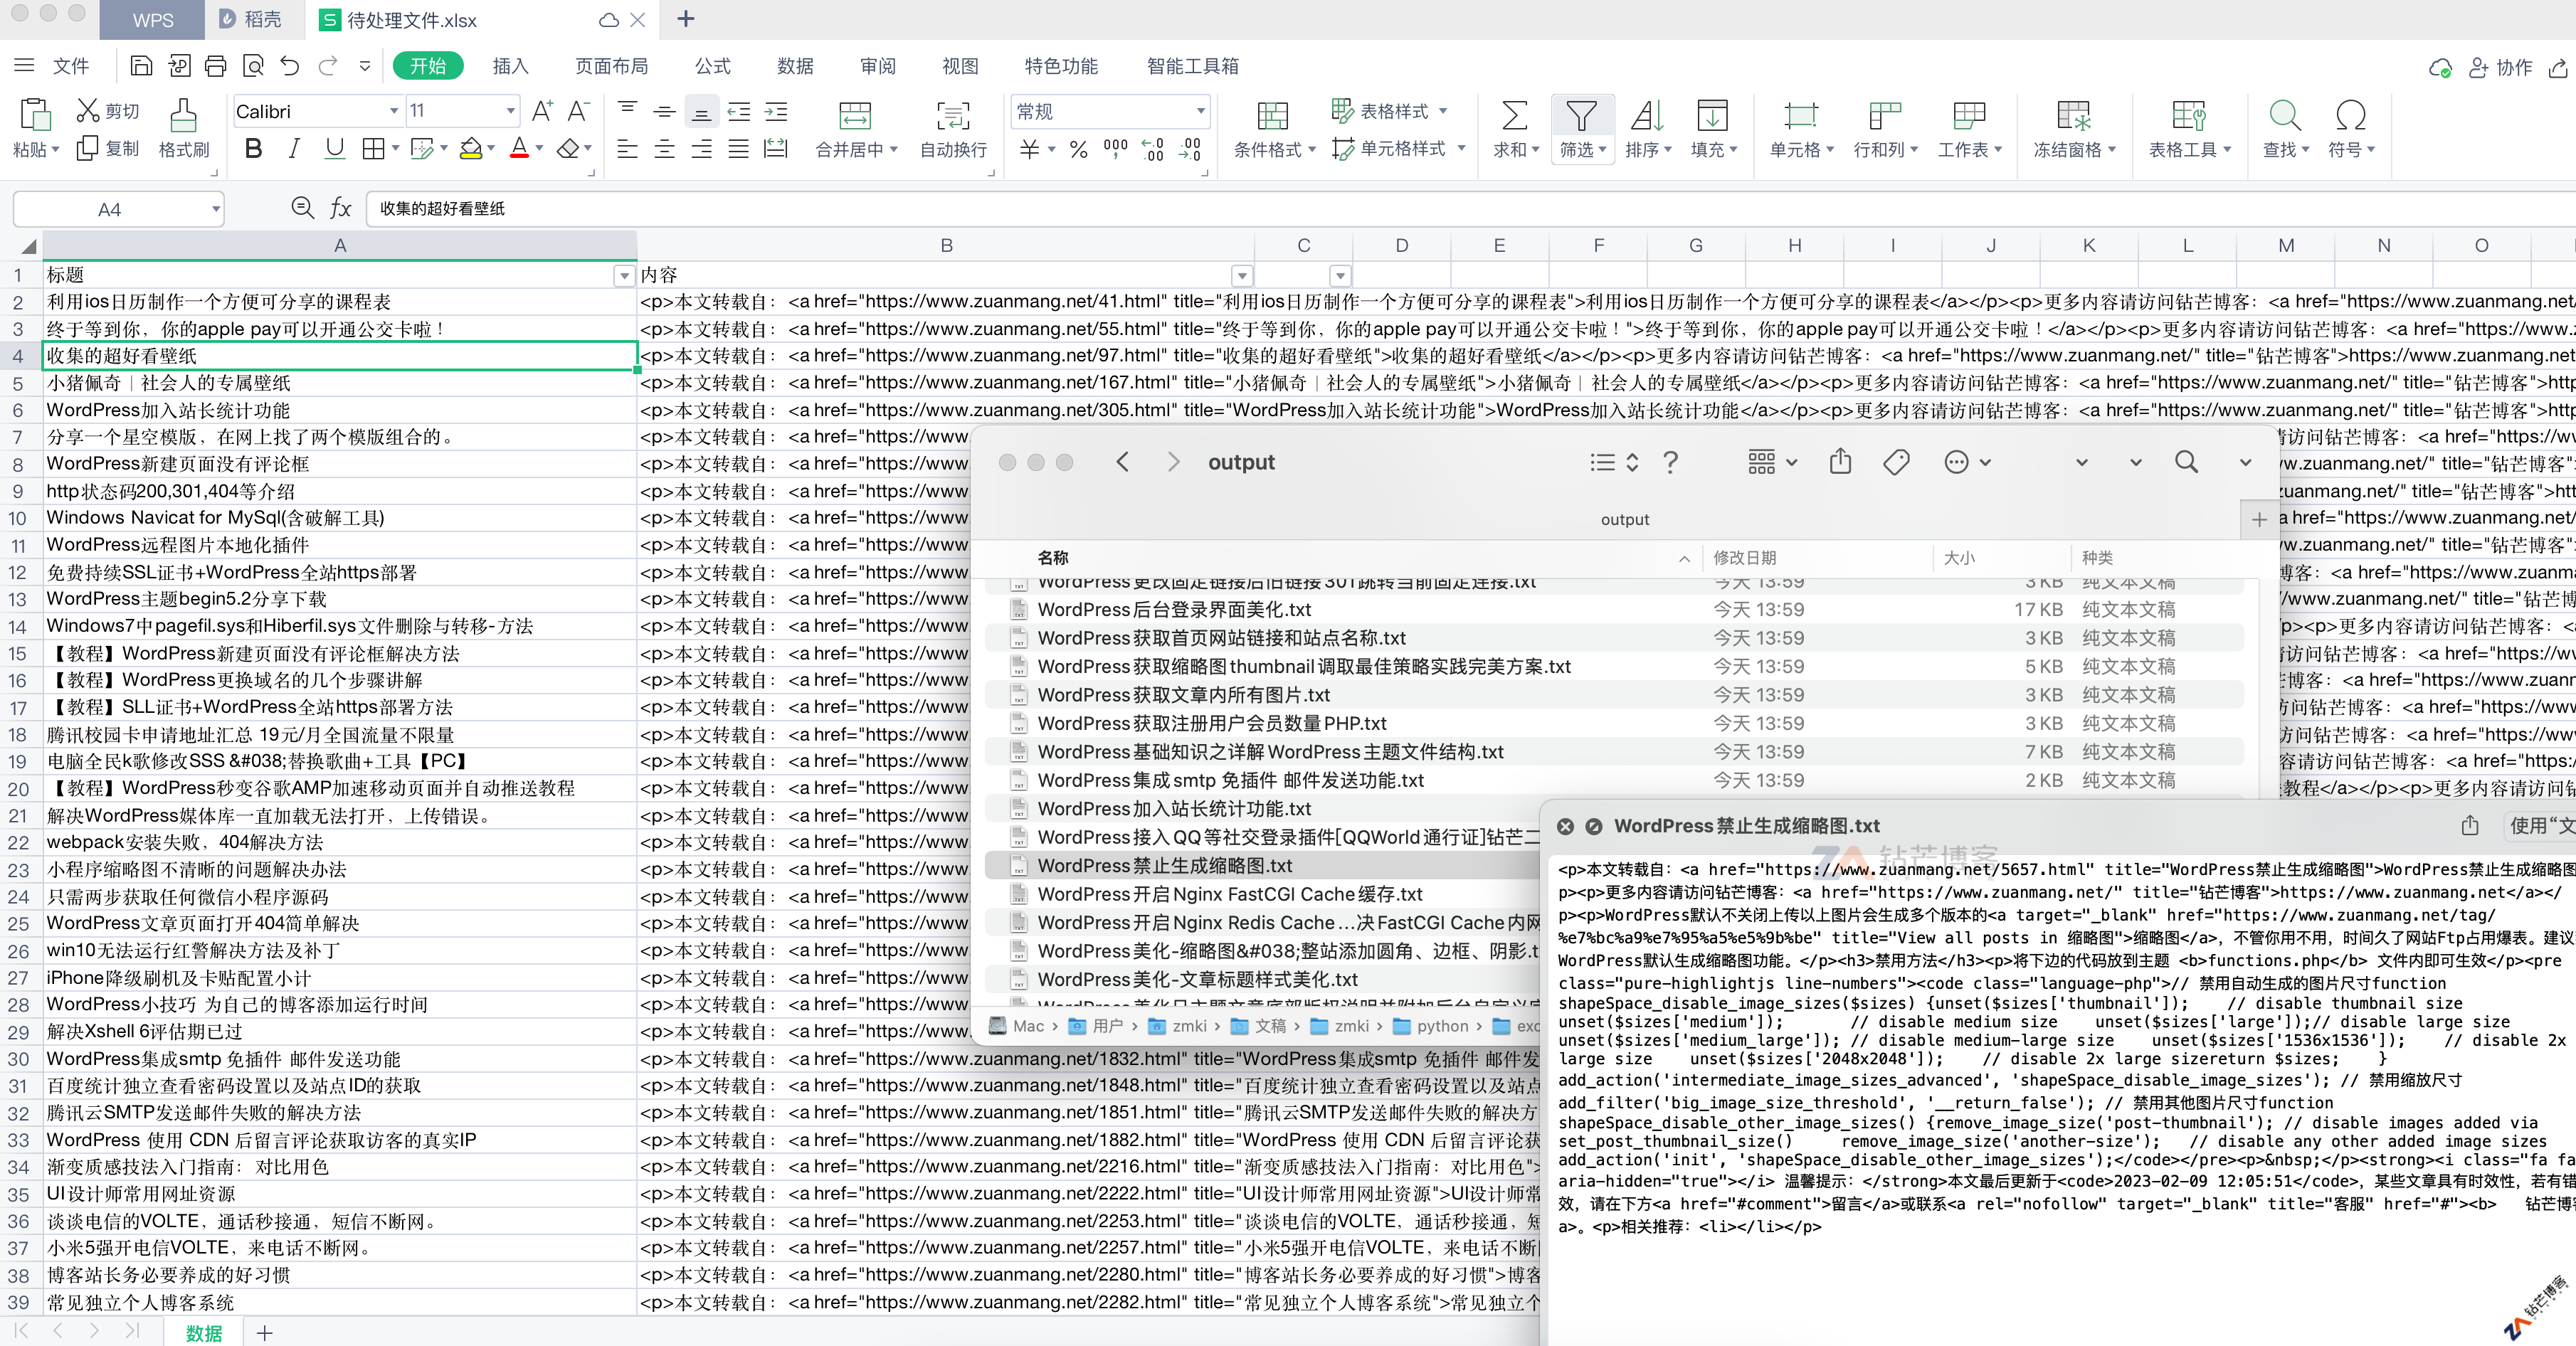Click the Sum (求和) sigma icon
The height and width of the screenshot is (1346, 2576).
tap(1514, 115)
